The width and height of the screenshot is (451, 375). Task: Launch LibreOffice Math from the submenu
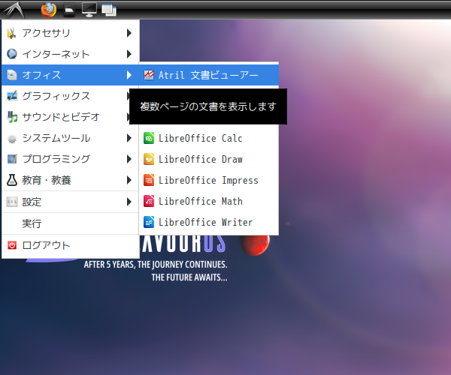209,201
